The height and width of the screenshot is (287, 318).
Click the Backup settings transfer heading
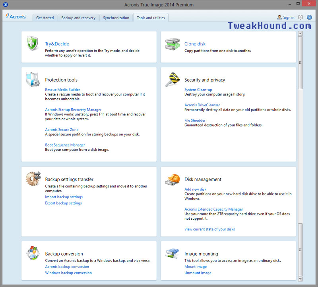coord(69,180)
